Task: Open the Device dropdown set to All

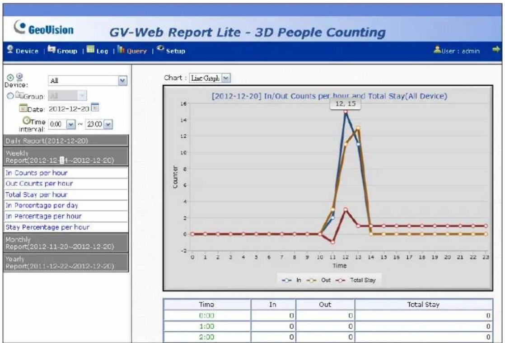Action: pos(88,80)
